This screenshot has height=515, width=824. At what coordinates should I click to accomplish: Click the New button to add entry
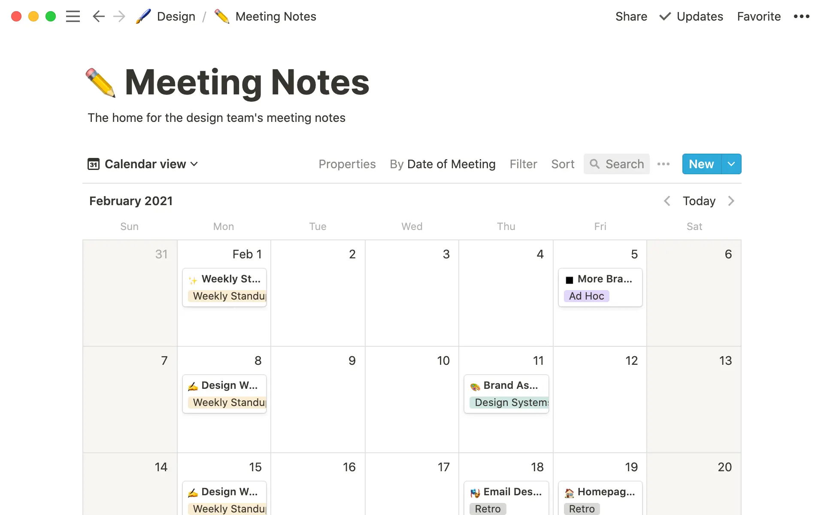701,164
